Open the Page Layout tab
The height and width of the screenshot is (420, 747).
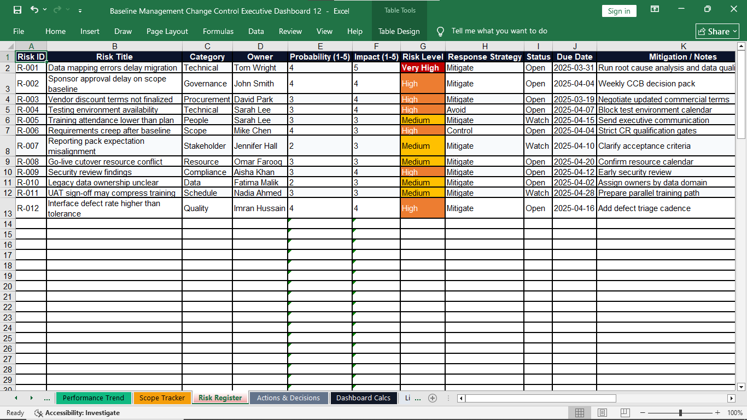point(167,31)
